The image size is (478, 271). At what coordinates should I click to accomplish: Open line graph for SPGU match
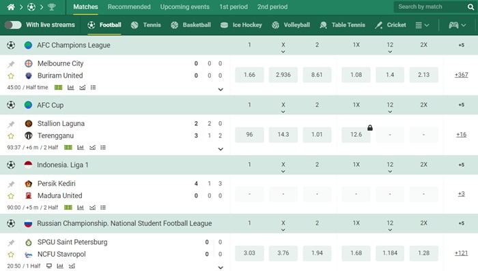(x=72, y=266)
